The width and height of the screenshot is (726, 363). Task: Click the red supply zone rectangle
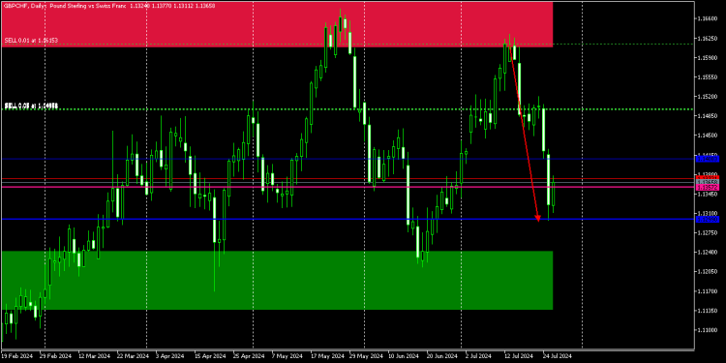(x=278, y=24)
